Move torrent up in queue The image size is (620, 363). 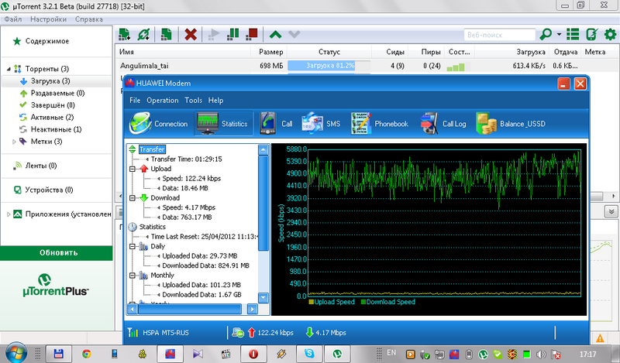(x=275, y=34)
